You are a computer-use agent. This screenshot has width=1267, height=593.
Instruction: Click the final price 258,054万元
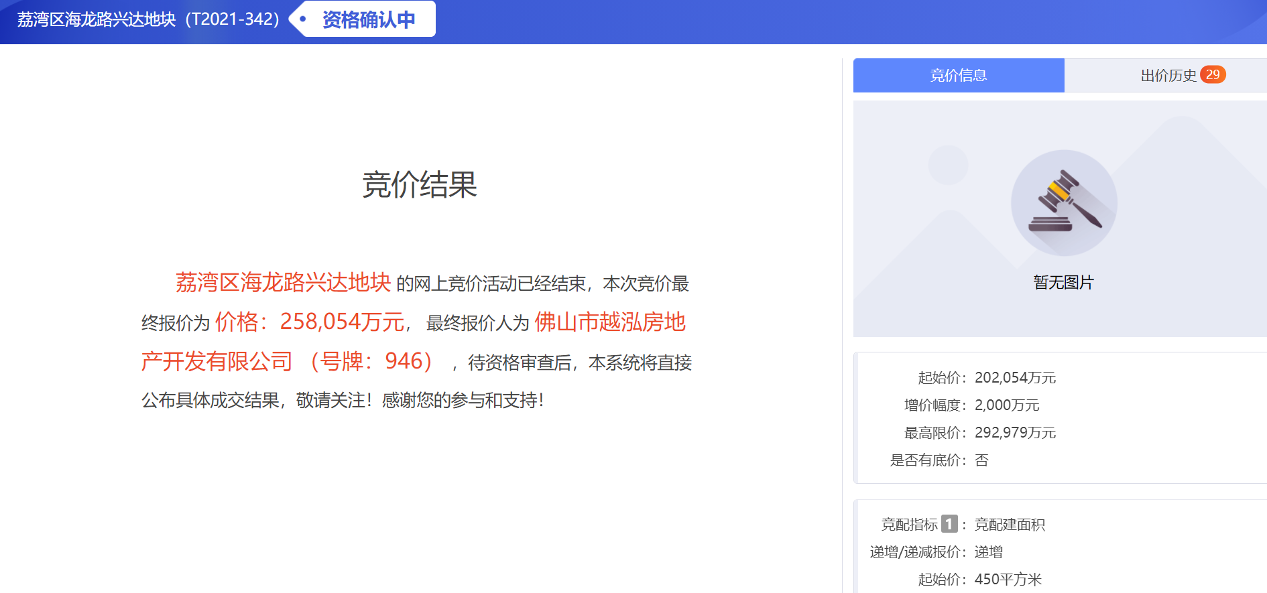click(x=342, y=322)
